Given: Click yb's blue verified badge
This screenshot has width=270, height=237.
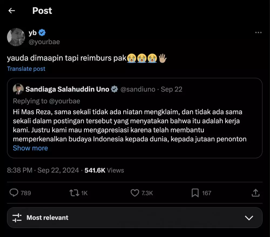Looking at the screenshot, I should click(42, 33).
